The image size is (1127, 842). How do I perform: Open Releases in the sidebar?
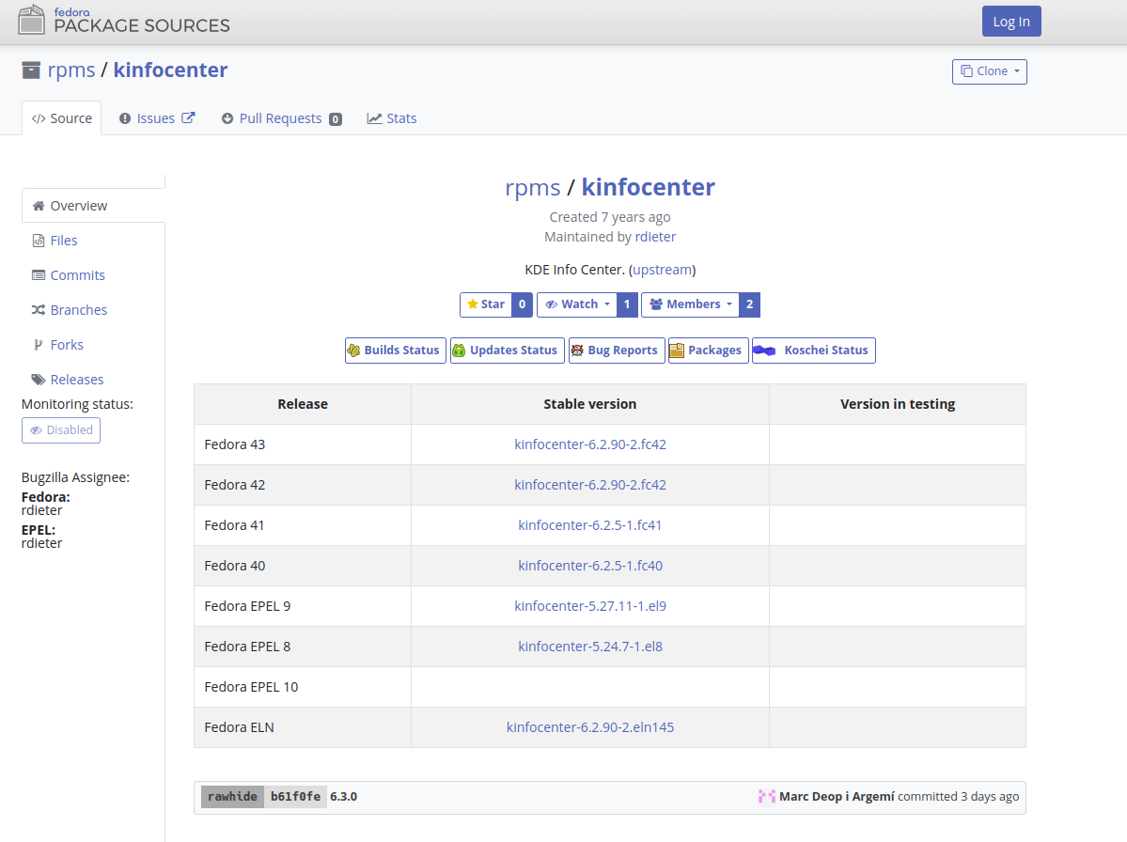(93, 379)
